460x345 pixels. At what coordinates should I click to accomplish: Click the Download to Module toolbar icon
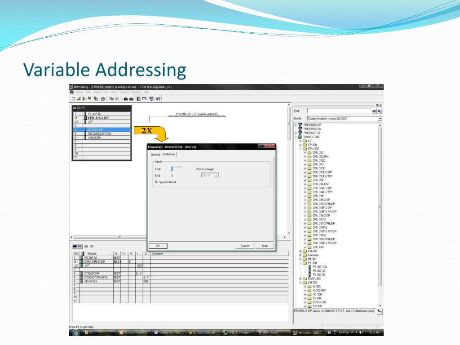click(x=126, y=99)
